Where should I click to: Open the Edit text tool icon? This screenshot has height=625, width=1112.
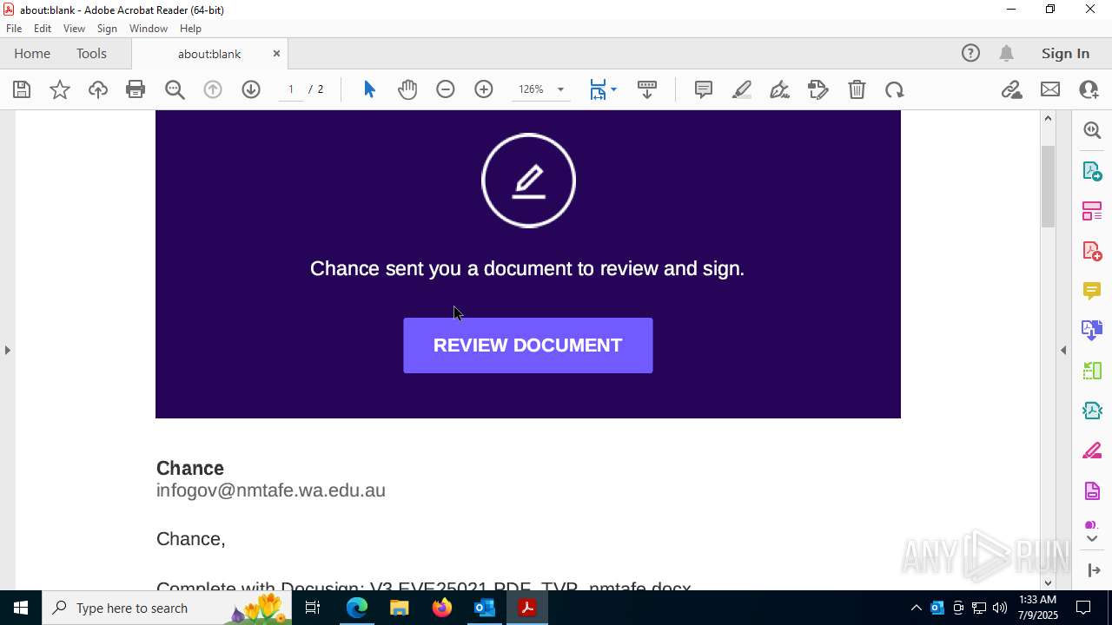[x=818, y=89]
